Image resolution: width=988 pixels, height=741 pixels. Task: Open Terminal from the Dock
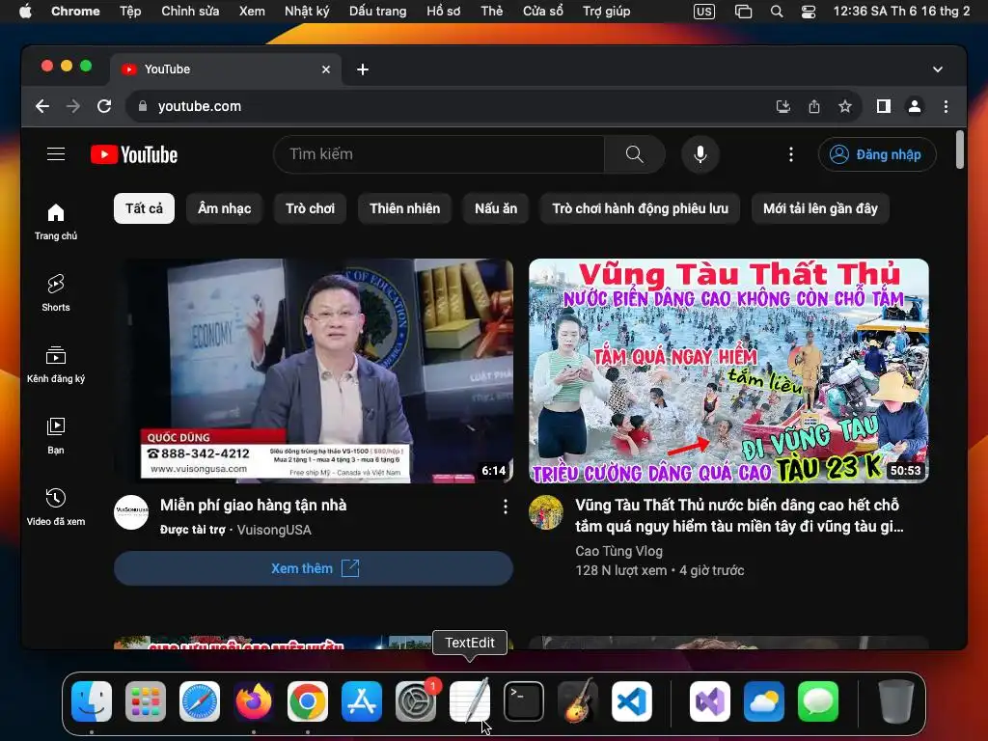tap(524, 700)
